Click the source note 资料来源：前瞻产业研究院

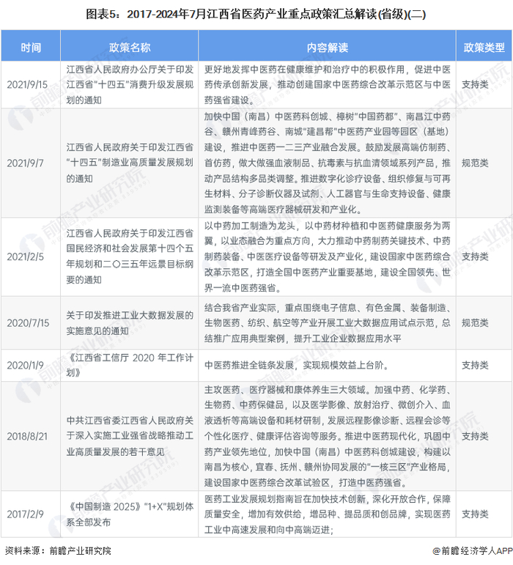(x=58, y=550)
